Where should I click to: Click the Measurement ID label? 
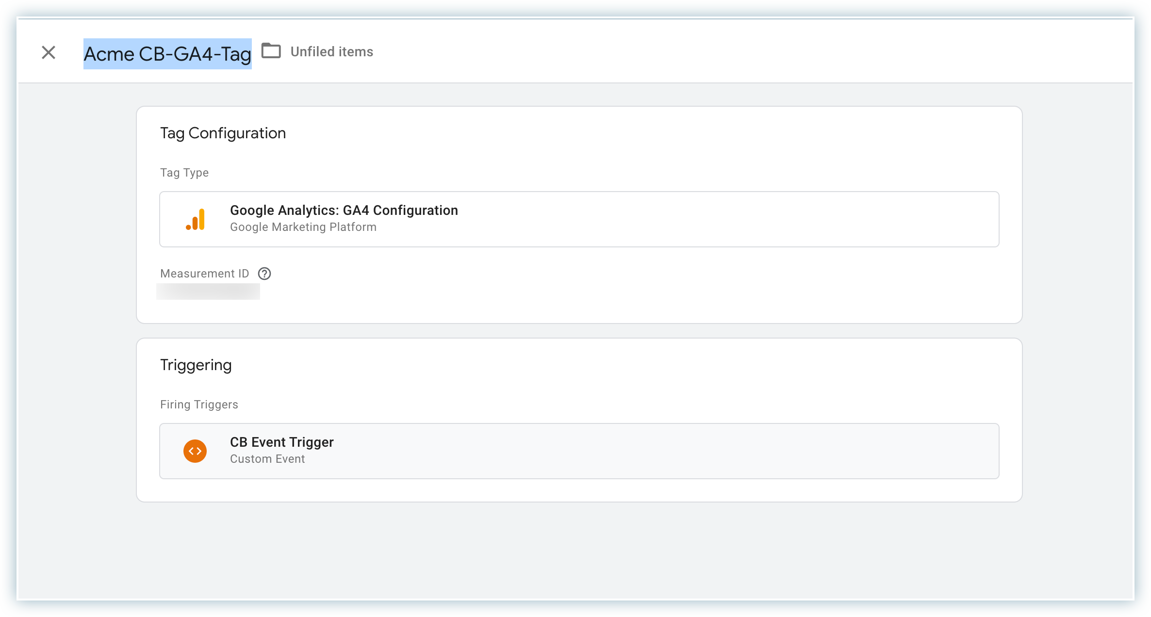click(x=204, y=274)
